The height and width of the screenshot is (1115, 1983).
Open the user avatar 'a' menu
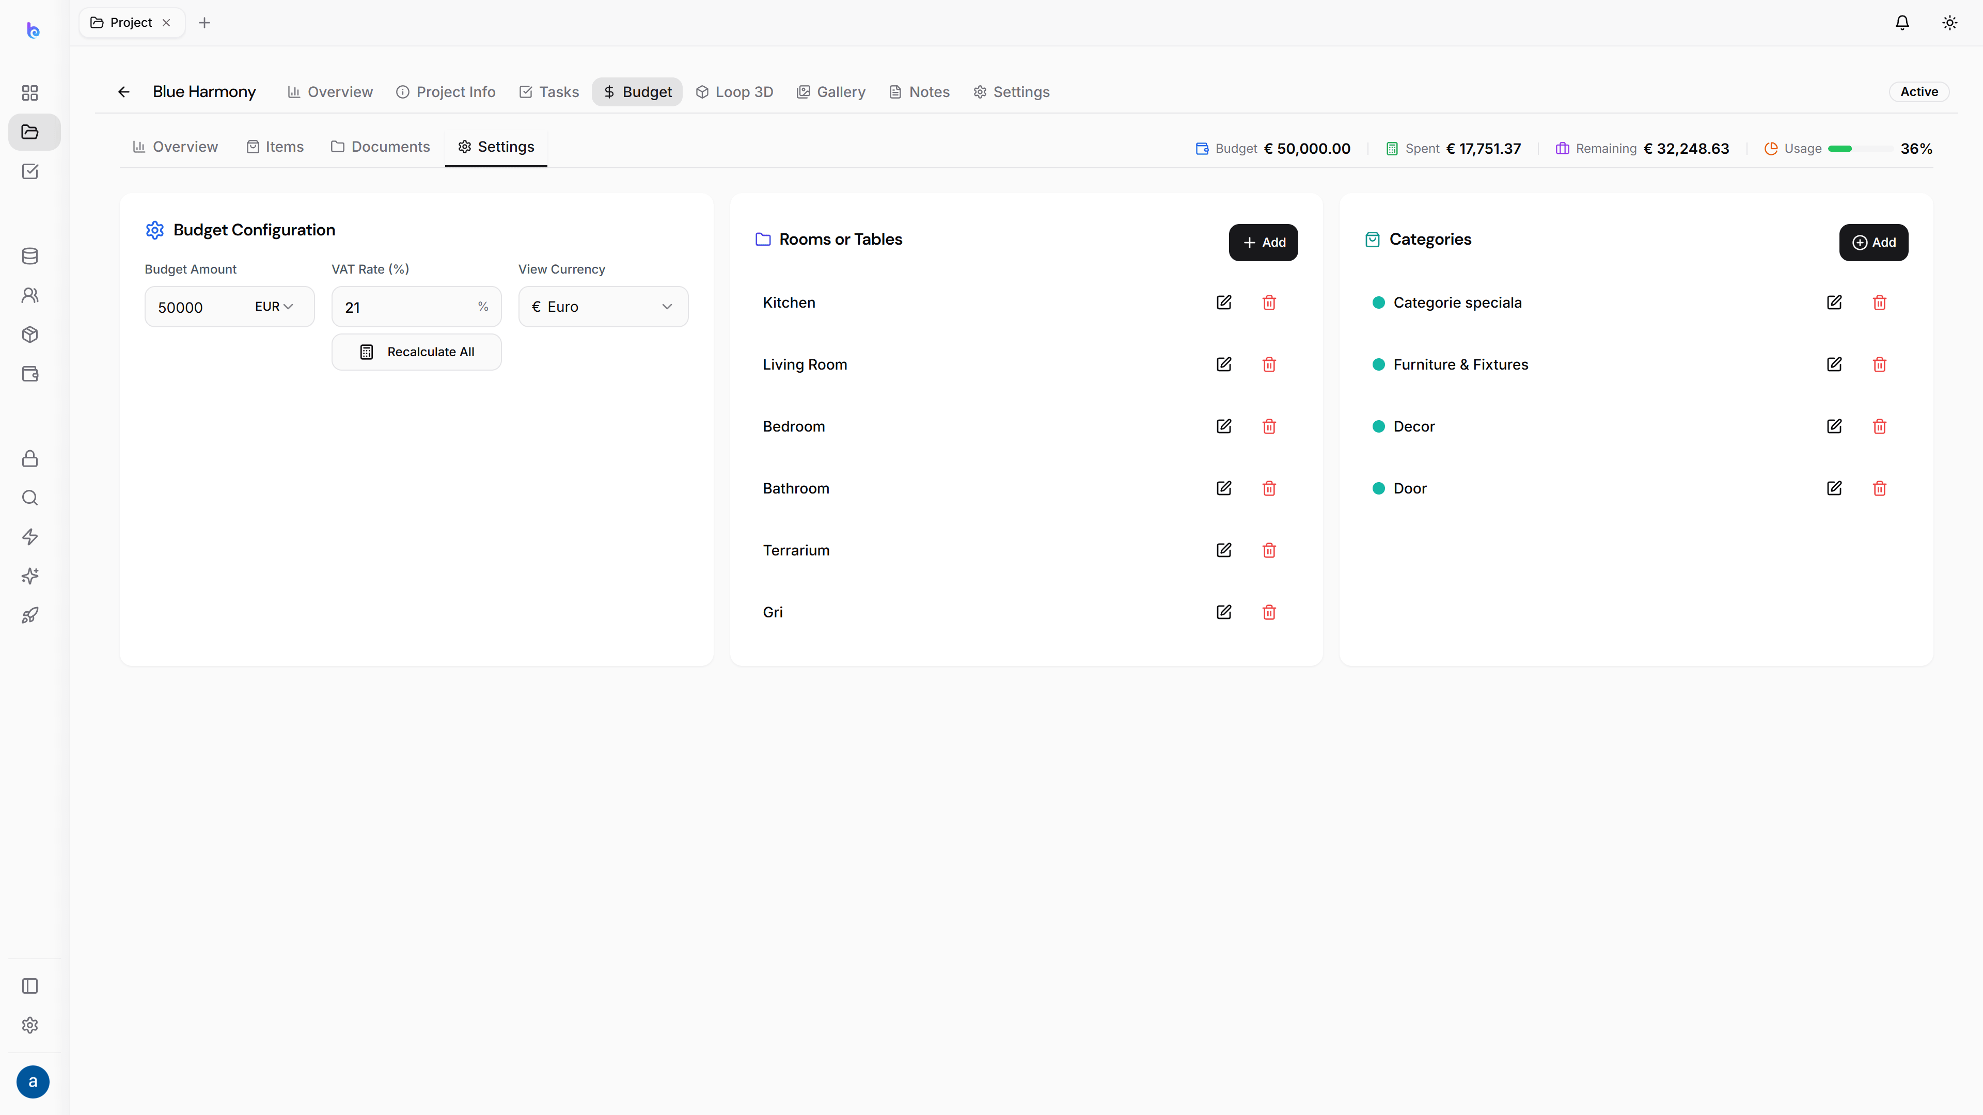click(x=33, y=1082)
